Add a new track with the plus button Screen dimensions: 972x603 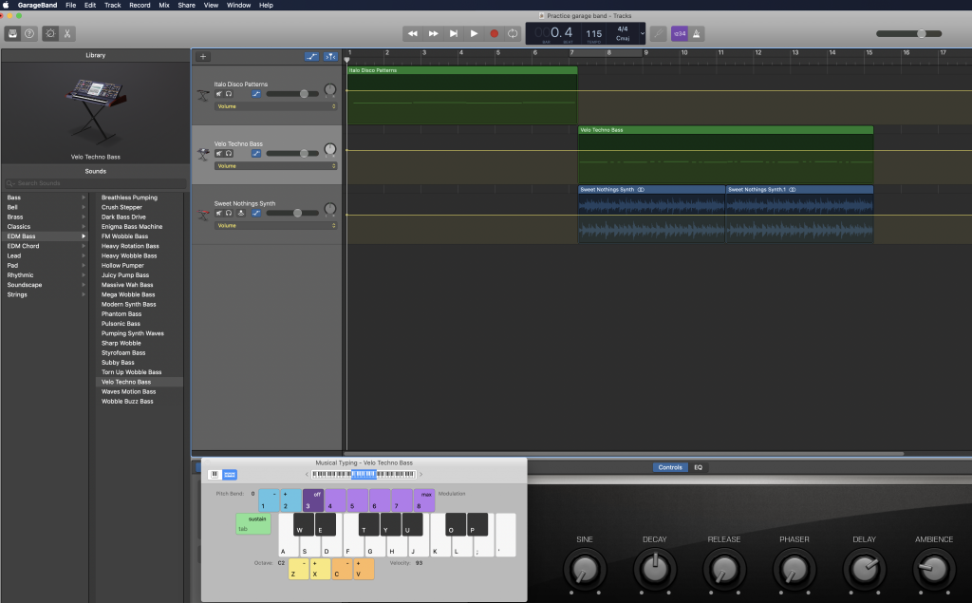click(x=203, y=56)
